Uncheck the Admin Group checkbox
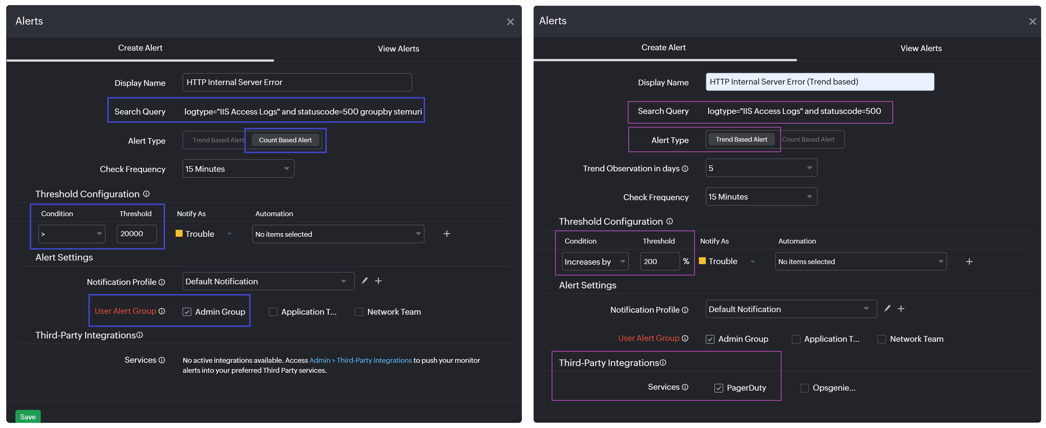 click(x=187, y=312)
